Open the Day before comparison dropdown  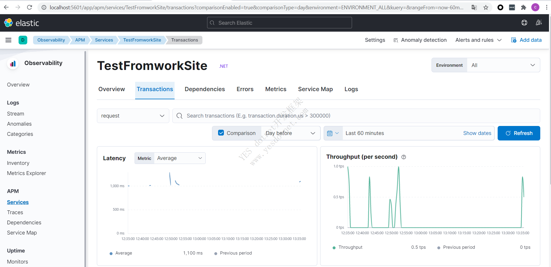coord(290,133)
